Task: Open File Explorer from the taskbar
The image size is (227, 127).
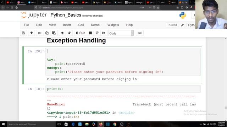Action: 87,124
